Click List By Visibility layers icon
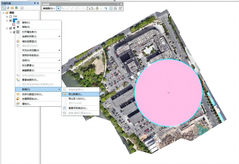This screenshot has width=239, height=164. [12, 8]
